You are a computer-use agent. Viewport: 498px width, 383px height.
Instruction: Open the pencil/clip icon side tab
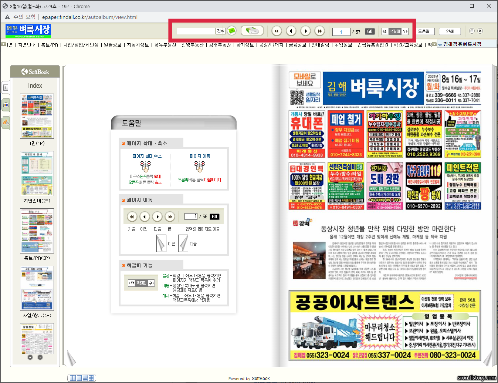tap(6, 122)
